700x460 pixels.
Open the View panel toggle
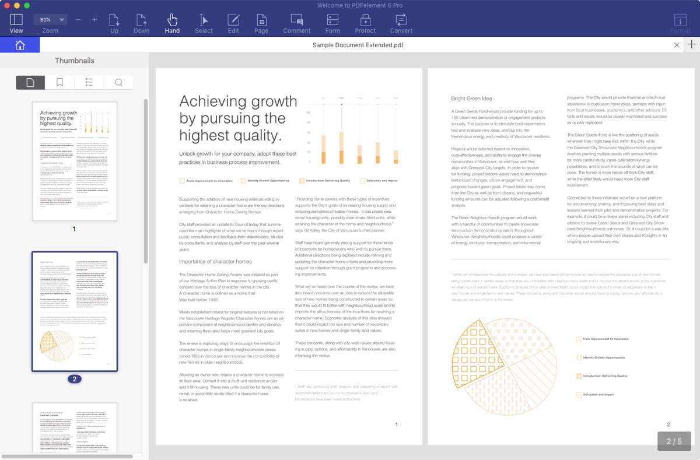click(16, 23)
